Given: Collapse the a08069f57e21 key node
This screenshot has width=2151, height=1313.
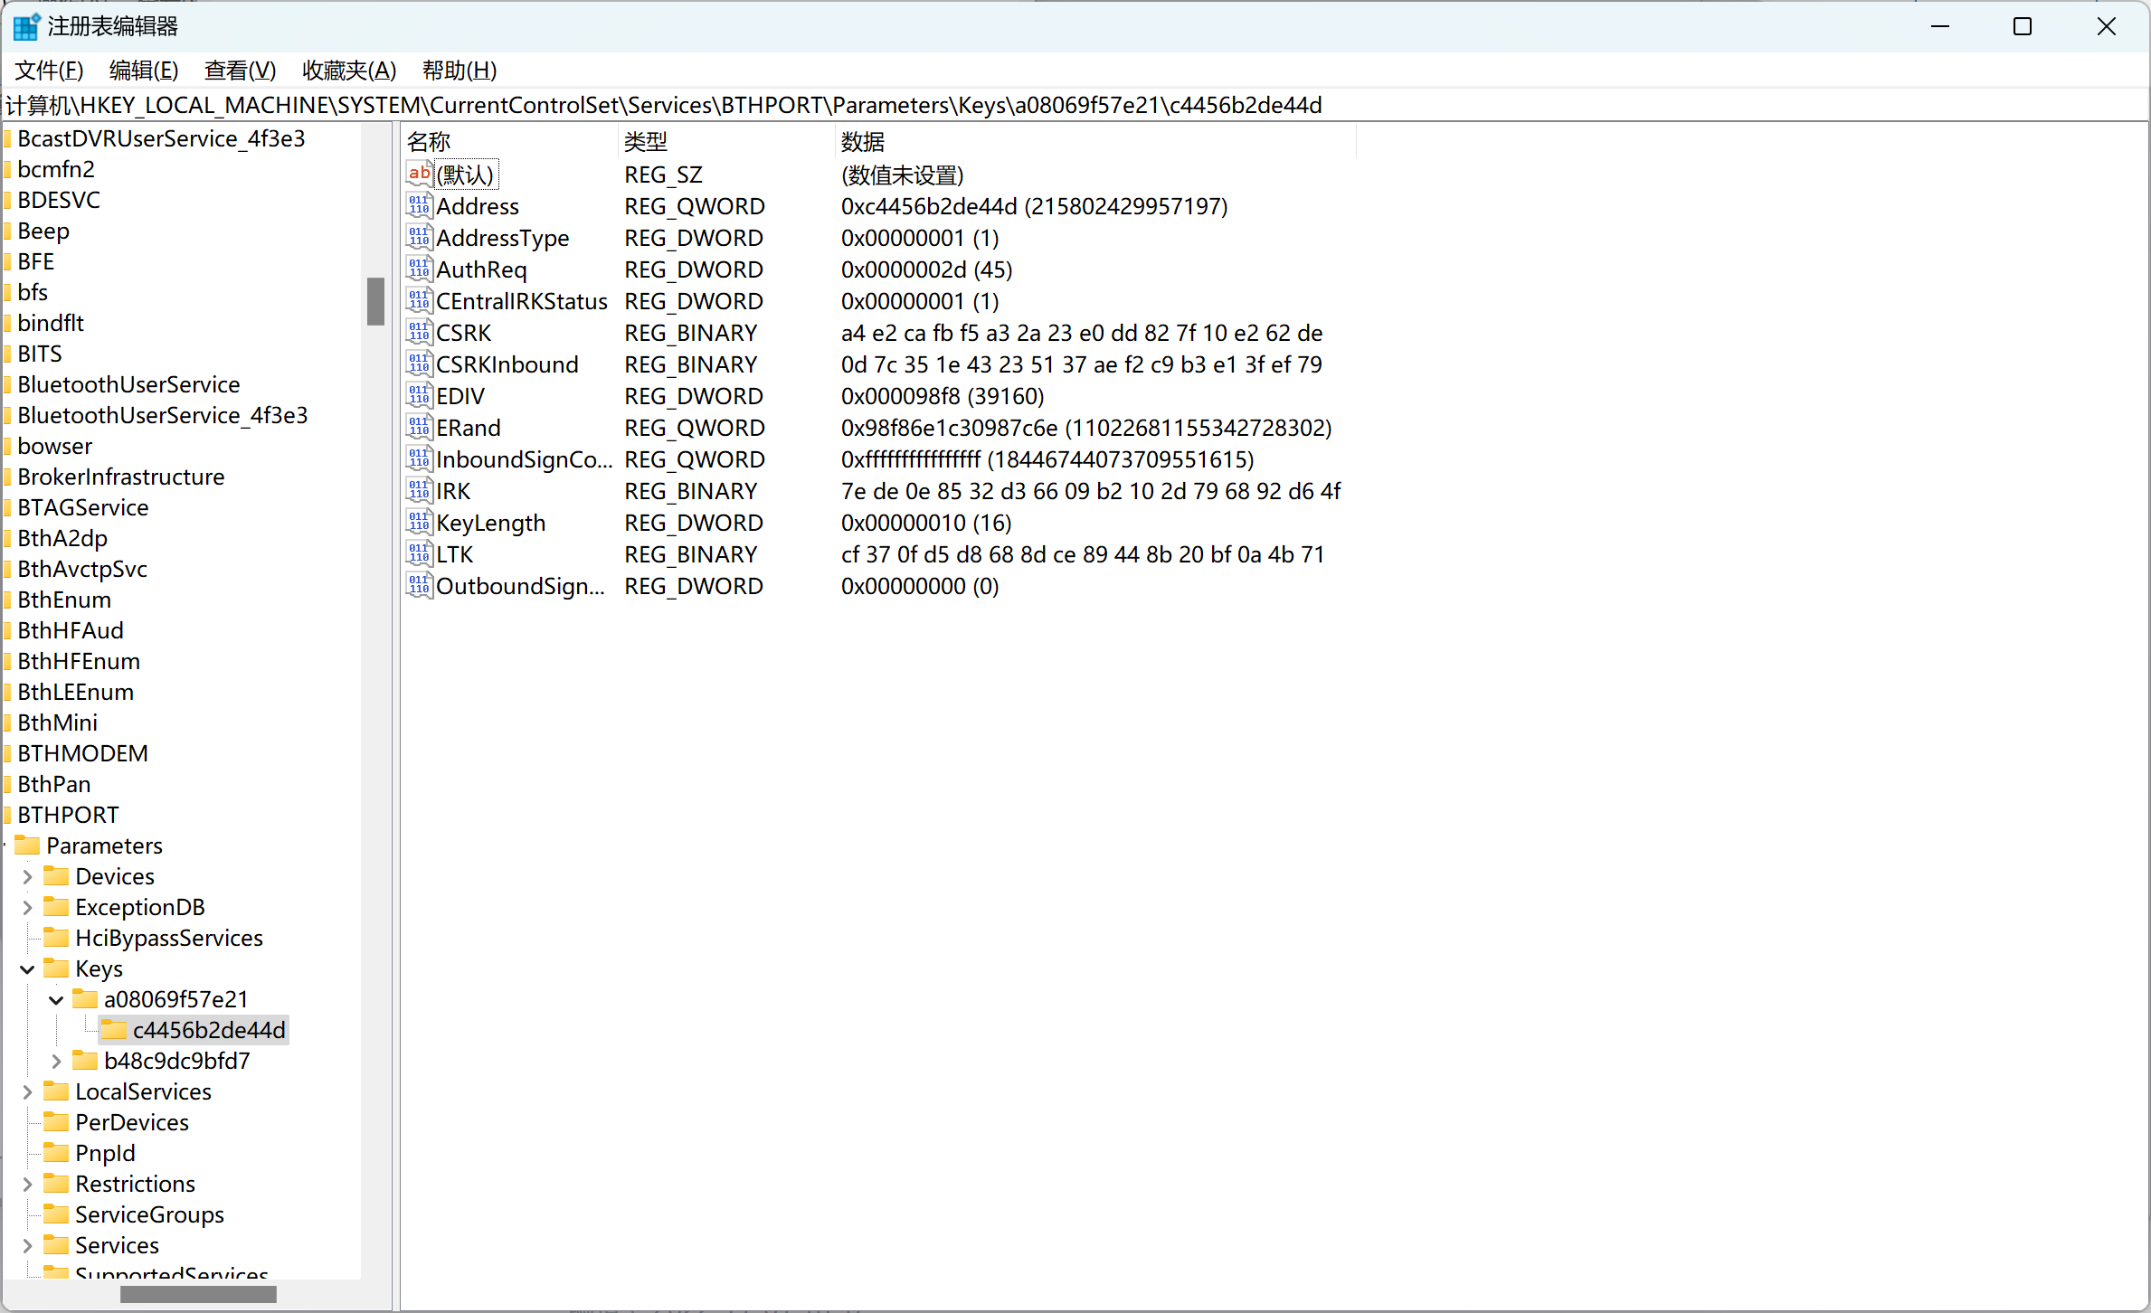Looking at the screenshot, I should pos(56,1000).
